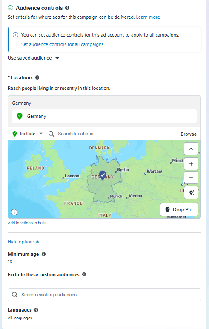Click the Locations info icon
The height and width of the screenshot is (329, 209).
pyautogui.click(x=37, y=77)
